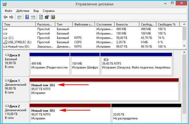
Task: Select Новый том (D:) on Диск 1
Action: [104, 90]
